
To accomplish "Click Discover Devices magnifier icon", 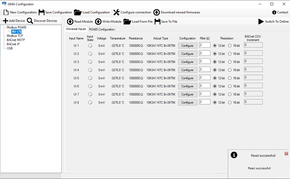I will coord(30,21).
